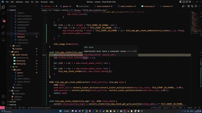Open Run and Debug view
The height and width of the screenshot is (113, 202).
coord(3,27)
